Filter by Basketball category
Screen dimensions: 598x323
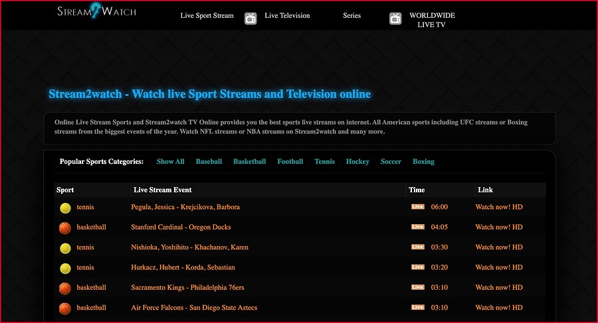(249, 162)
